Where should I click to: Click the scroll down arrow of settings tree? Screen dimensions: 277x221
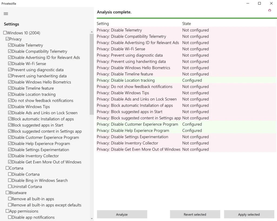click(x=92, y=219)
